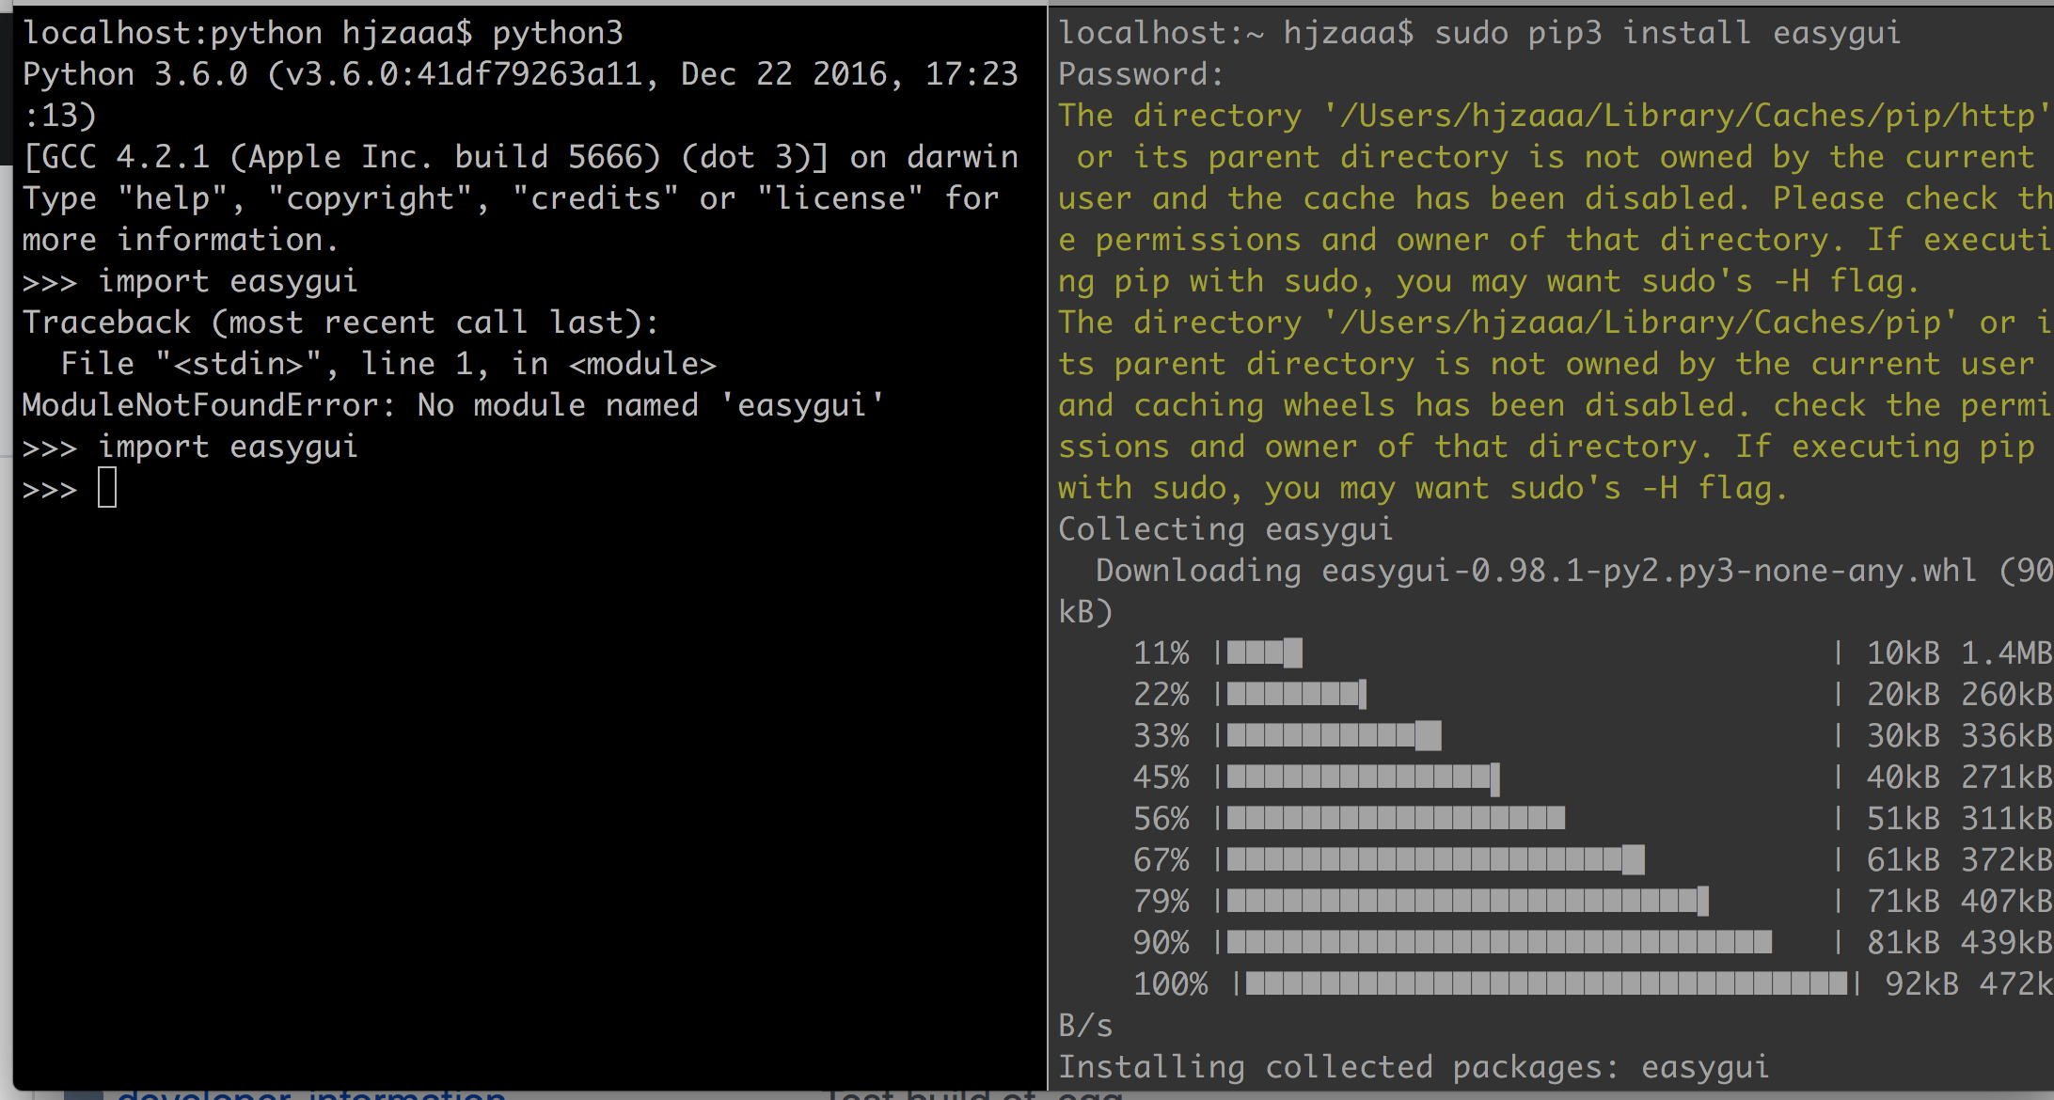
Task: Click the python3 command in the left terminal
Action: 557,33
